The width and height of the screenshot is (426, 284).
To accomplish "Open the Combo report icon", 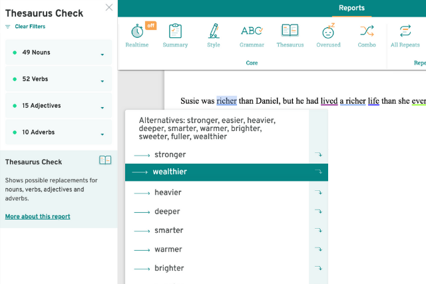I will [367, 31].
